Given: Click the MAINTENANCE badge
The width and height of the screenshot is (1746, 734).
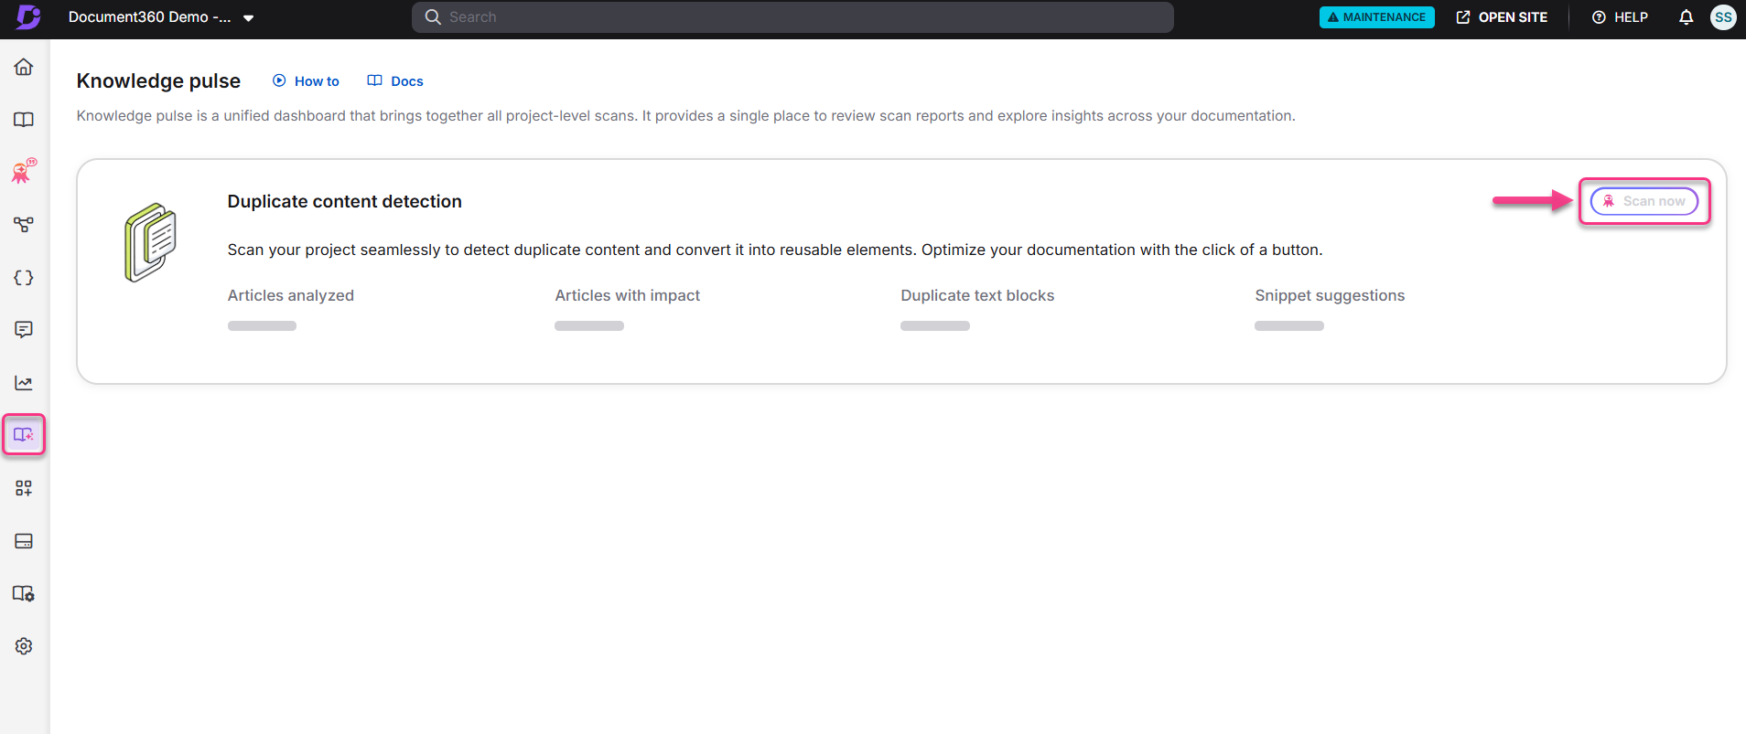Looking at the screenshot, I should click(1376, 17).
